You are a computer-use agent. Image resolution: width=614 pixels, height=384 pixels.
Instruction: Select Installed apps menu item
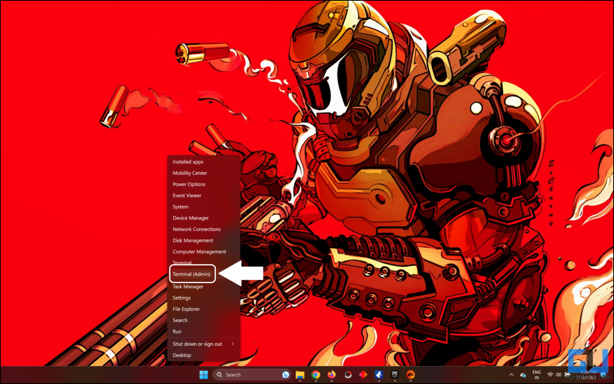click(188, 162)
